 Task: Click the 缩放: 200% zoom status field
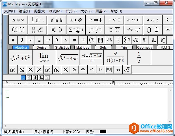click(x=74, y=132)
